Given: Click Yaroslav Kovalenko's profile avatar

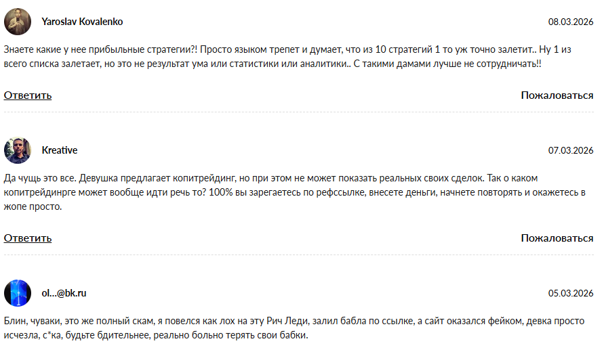Looking at the screenshot, I should tap(18, 22).
